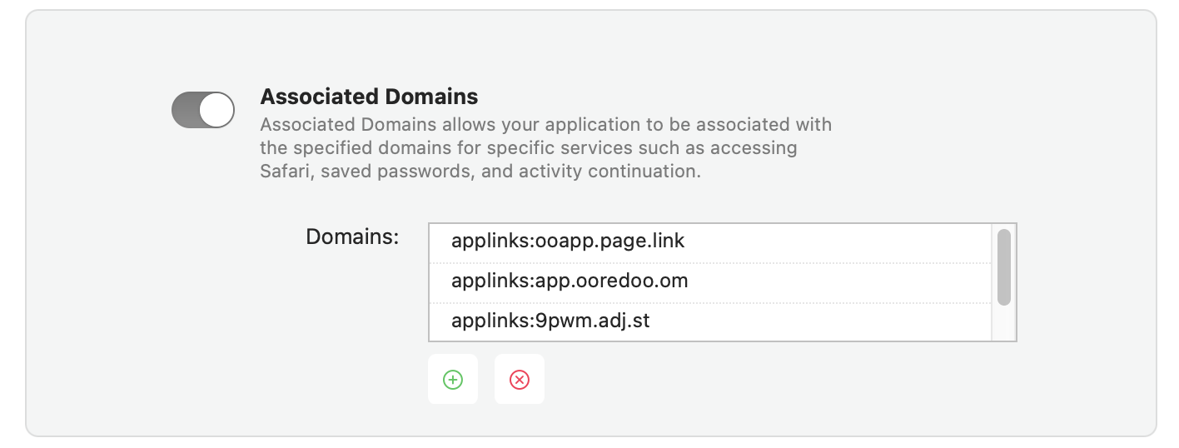This screenshot has width=1179, height=448.
Task: Click the white knob of the switch
Action: point(216,110)
